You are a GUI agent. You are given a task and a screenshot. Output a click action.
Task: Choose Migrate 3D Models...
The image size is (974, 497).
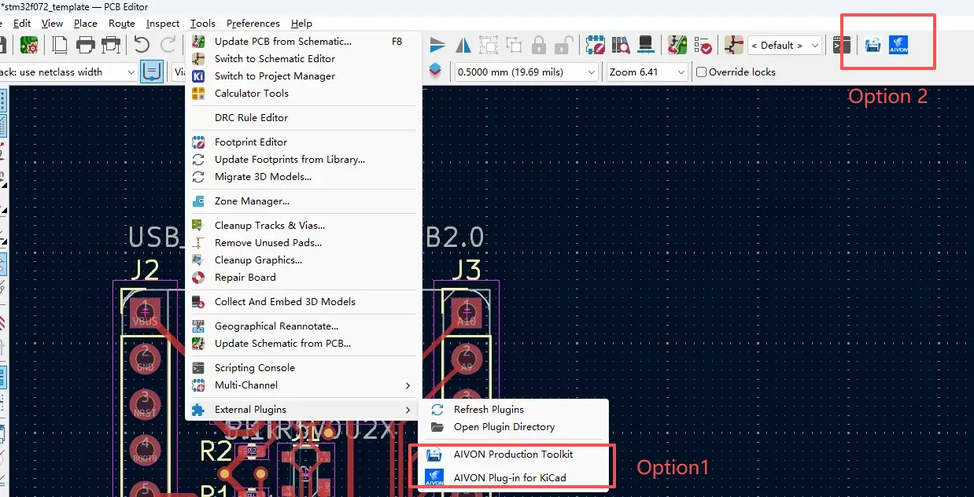click(x=304, y=177)
